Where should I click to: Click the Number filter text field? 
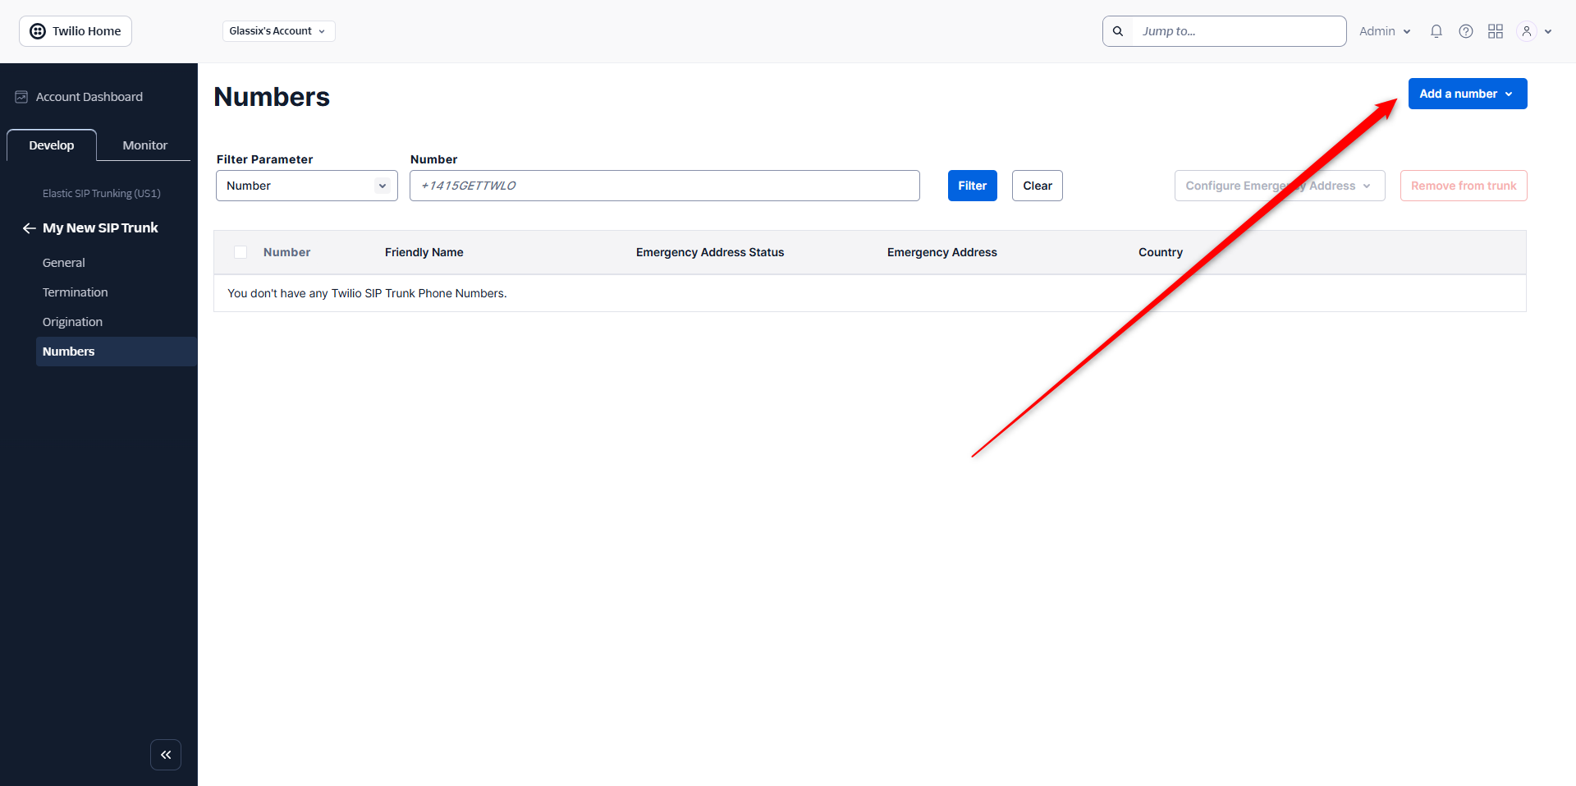coord(665,186)
